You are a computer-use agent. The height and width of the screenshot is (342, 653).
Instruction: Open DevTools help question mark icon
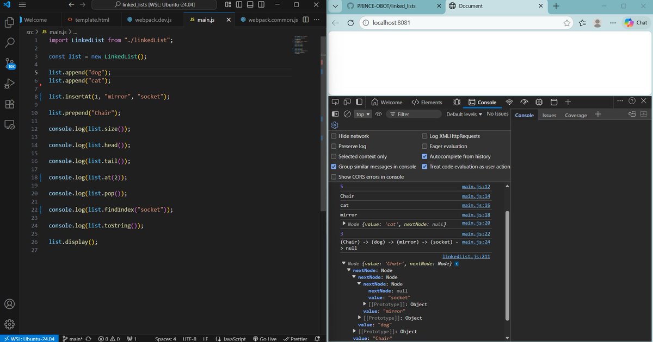pos(632,101)
